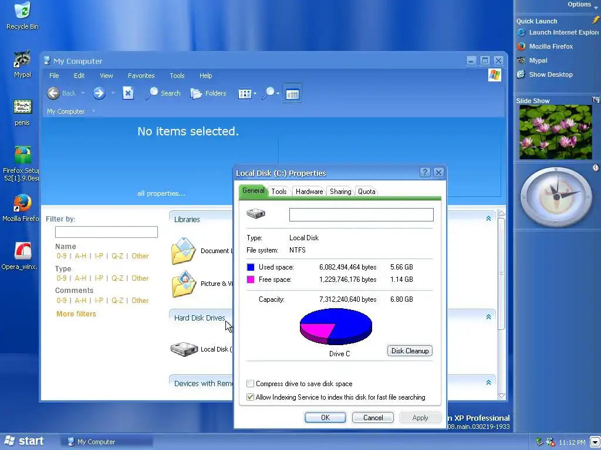Toggle the preview pane toolbar button

click(292, 93)
